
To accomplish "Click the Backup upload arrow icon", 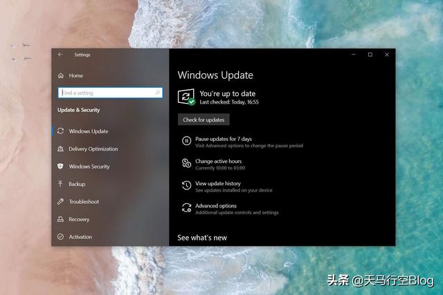I will click(x=60, y=184).
